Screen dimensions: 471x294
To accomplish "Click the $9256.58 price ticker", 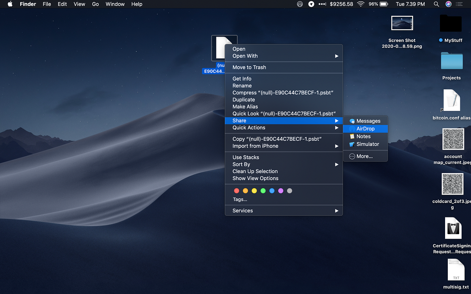I will click(x=341, y=4).
